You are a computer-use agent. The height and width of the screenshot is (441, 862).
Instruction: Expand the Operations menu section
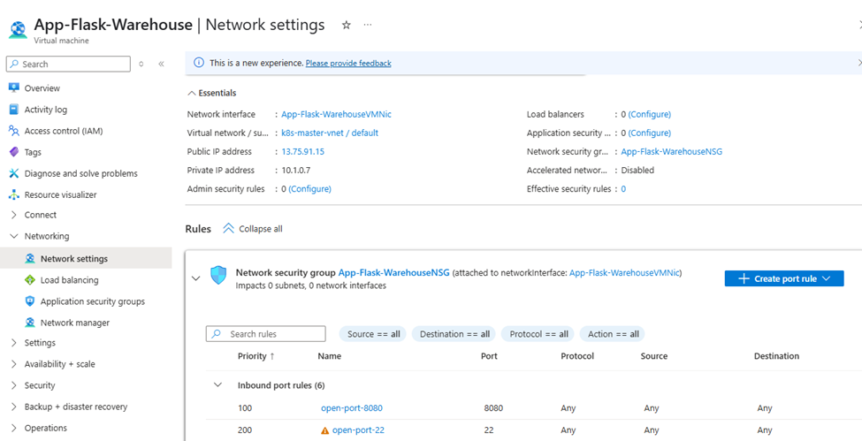pyautogui.click(x=14, y=428)
